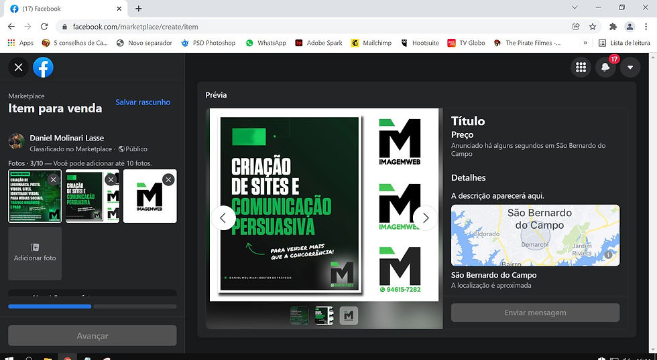
Task: Select the Criação de Sites photo thumbnail
Action: coord(93,196)
